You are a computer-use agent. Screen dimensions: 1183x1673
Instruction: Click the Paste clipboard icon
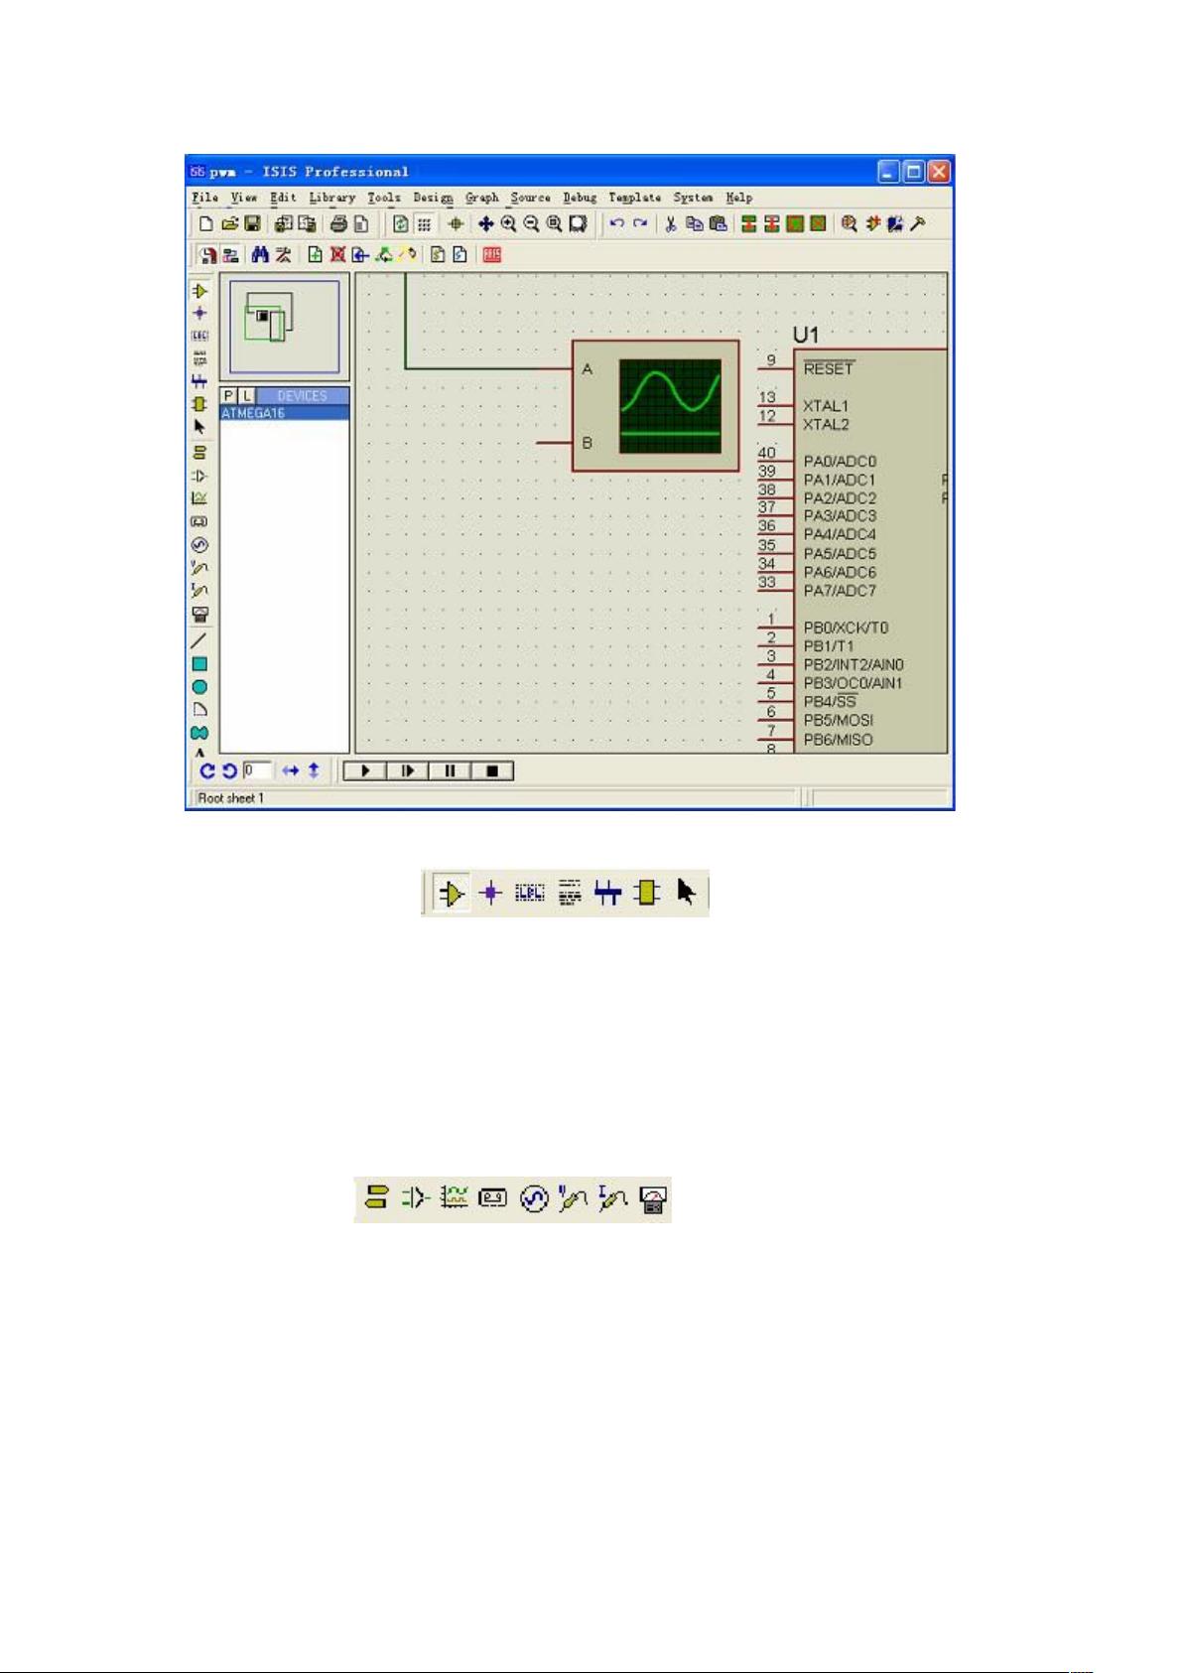[x=718, y=224]
